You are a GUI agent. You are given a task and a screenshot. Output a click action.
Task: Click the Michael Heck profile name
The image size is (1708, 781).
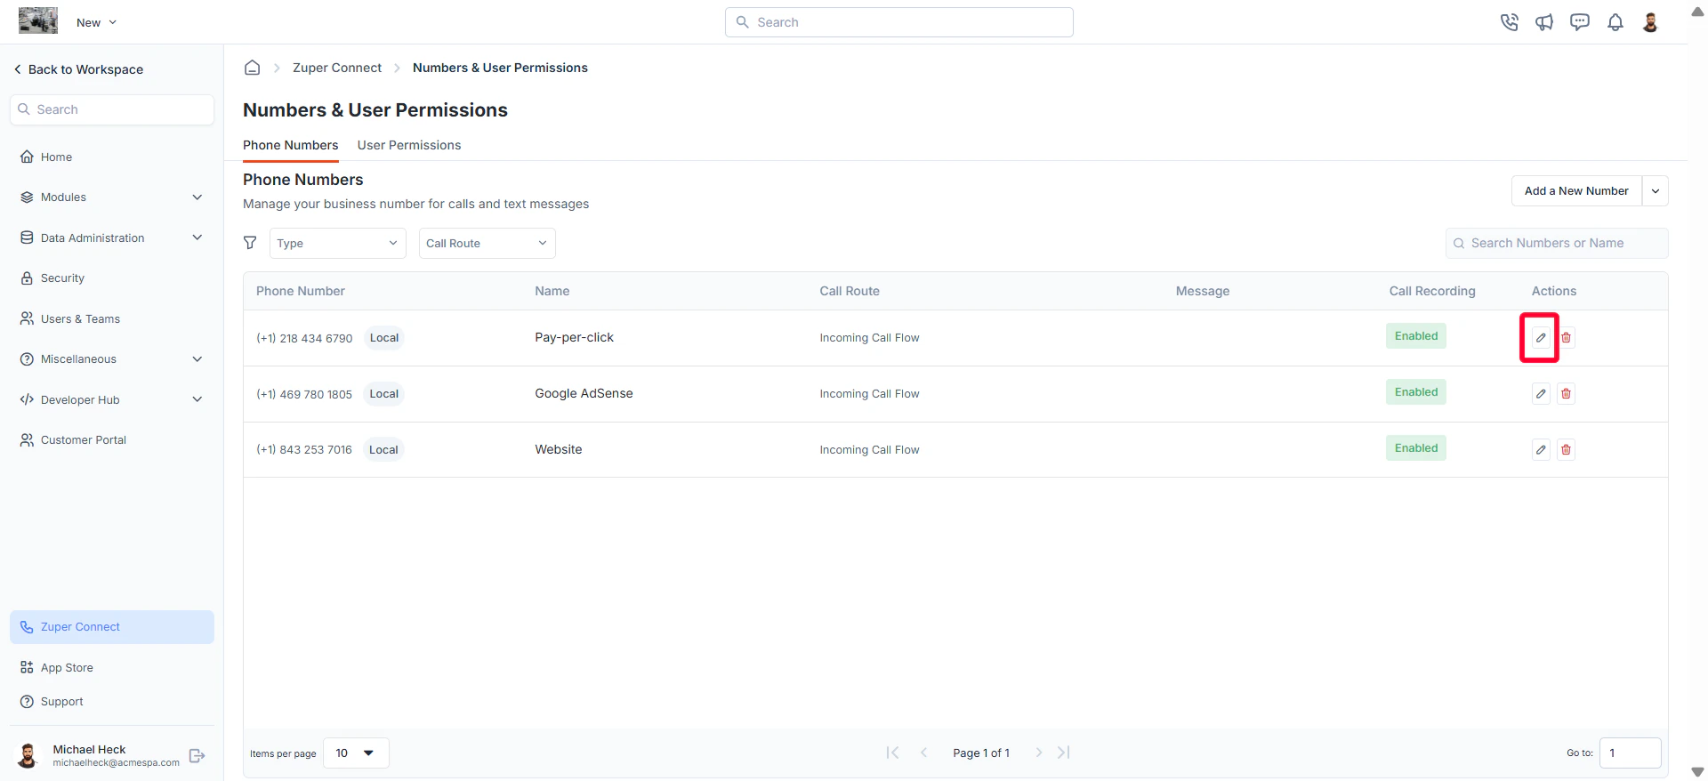click(x=89, y=749)
